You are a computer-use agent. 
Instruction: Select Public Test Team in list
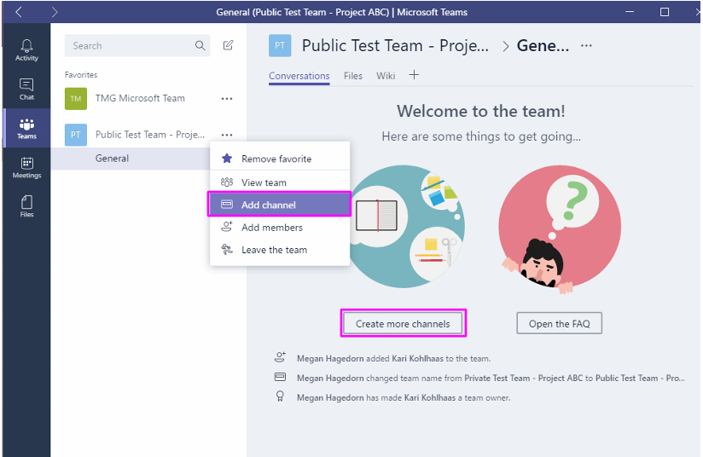point(150,135)
